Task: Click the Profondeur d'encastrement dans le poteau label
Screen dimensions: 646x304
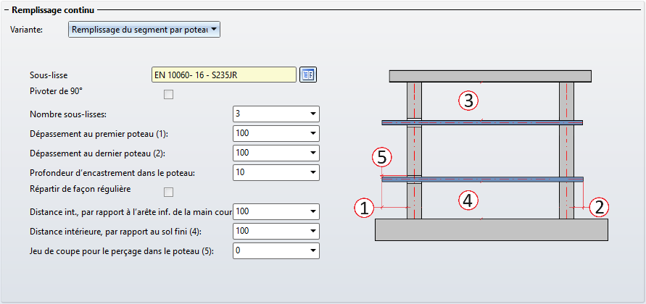Action: point(112,173)
